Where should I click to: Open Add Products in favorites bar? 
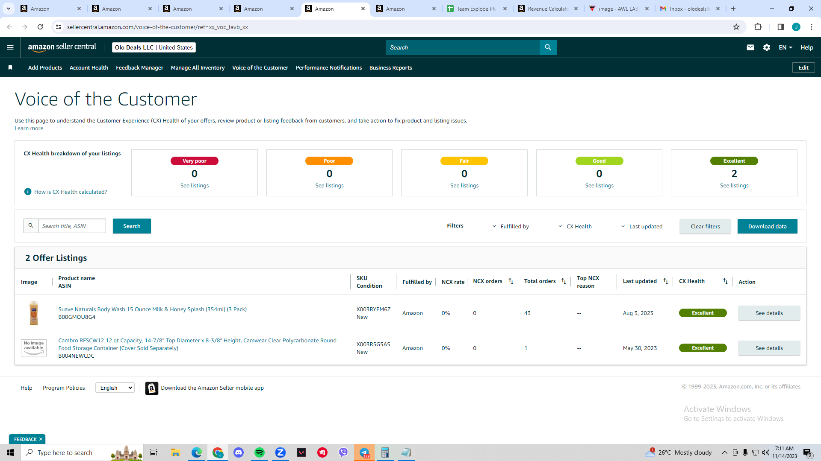pos(45,67)
